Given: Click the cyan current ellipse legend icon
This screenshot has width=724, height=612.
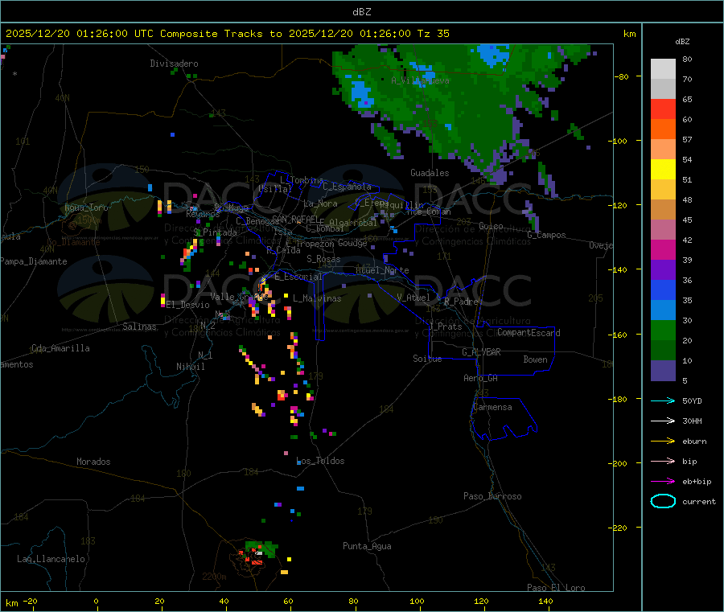Looking at the screenshot, I should (663, 501).
